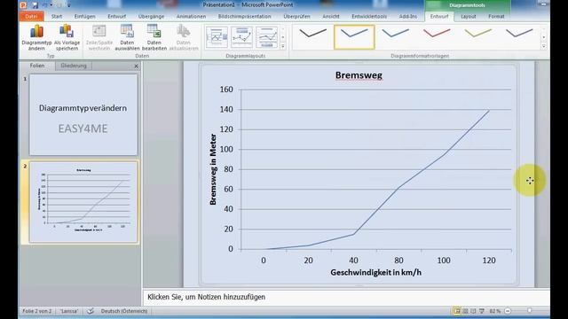Screen dimensions: 568x319
Task: Click the Save icon in quick access toolbar
Action: coord(35,5)
